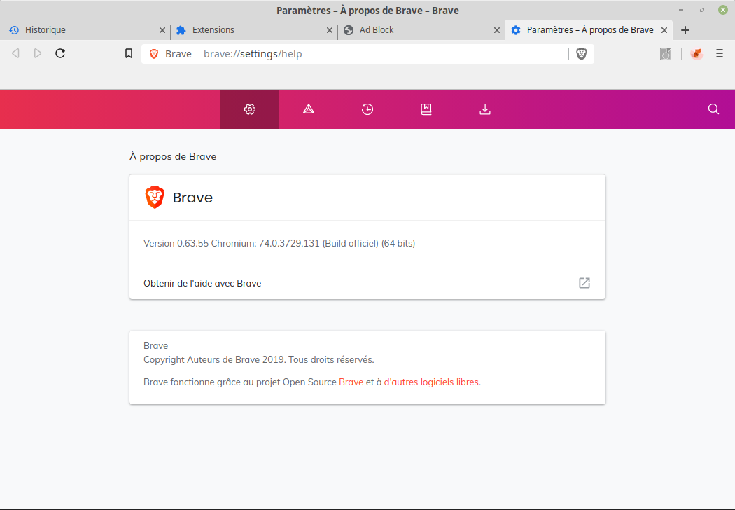
Task: Open Brave Shields lion icon in address bar
Action: [581, 54]
